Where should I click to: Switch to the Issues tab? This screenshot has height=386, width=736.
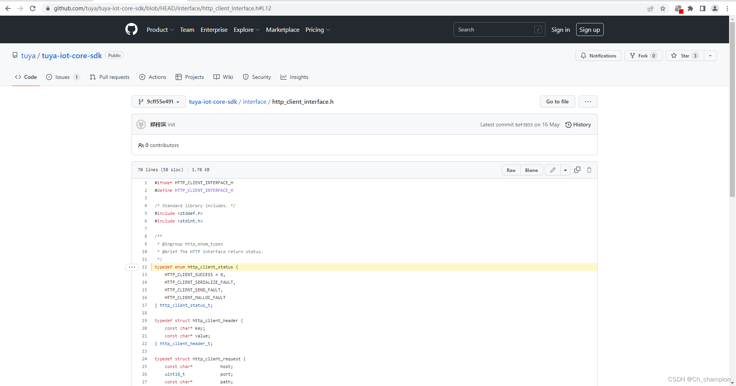pos(63,77)
